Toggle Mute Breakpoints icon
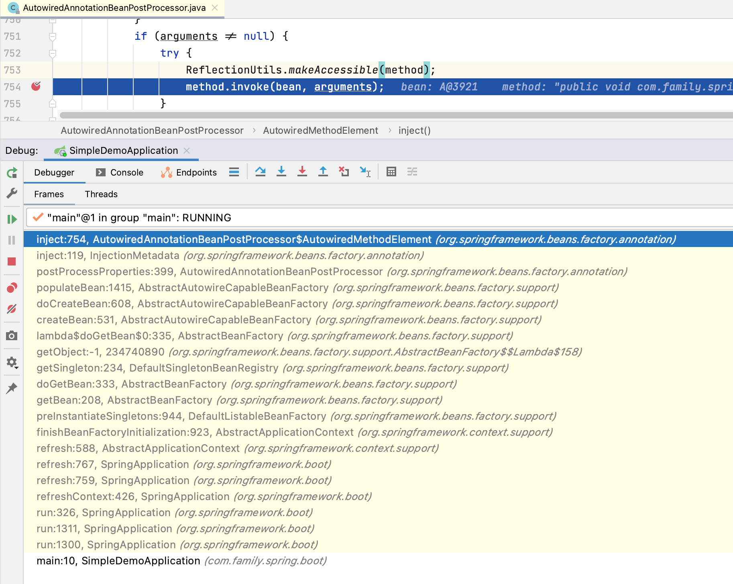Viewport: 733px width, 584px height. (x=12, y=309)
